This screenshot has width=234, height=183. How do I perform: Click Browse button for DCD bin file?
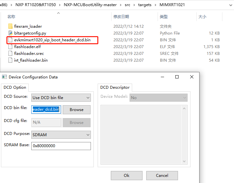click(x=77, y=110)
